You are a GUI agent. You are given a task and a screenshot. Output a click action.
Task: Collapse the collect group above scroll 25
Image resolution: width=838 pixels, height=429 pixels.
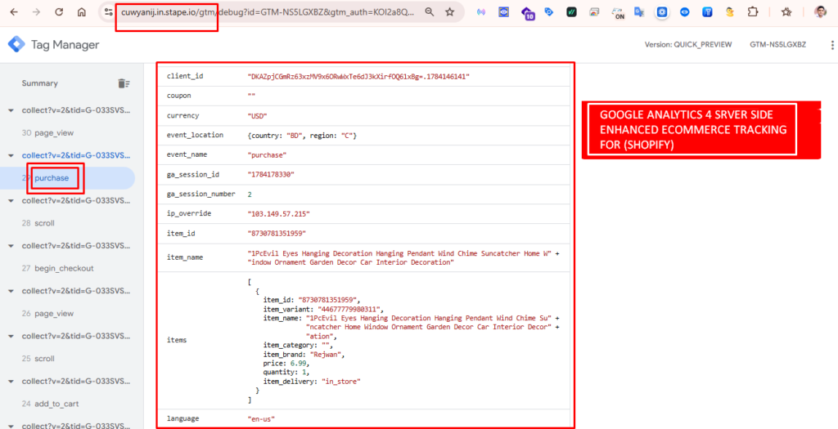coord(11,336)
